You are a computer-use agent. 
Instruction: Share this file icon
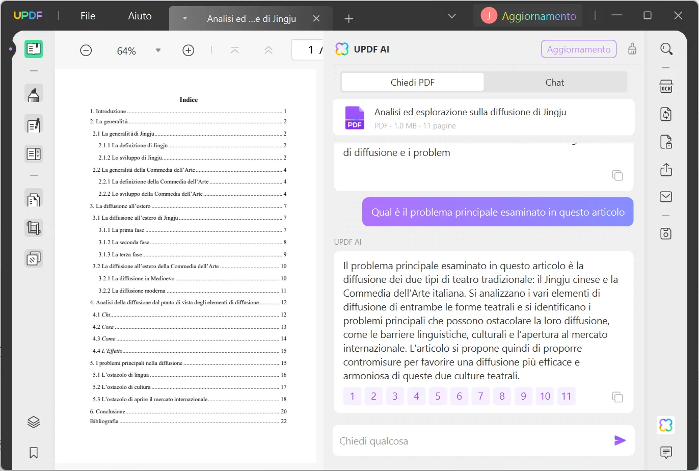tap(666, 169)
